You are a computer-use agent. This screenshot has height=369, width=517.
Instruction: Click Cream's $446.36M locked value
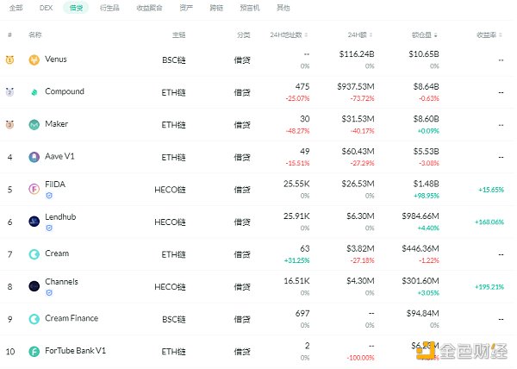point(420,248)
